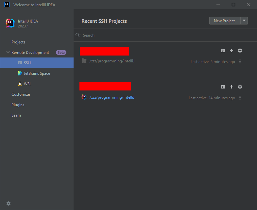257x210 pixels.
Task: Click the gray IDE icon of first project
Action: [x=84, y=61]
